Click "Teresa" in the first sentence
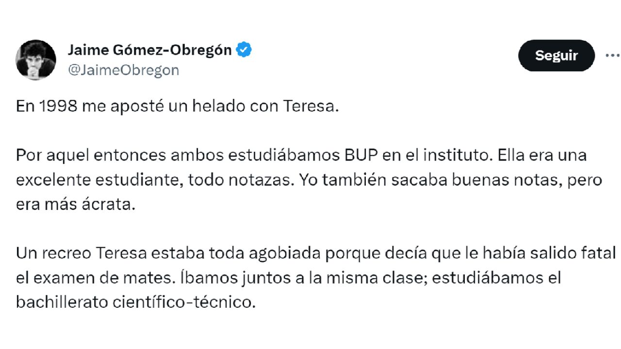The image size is (621, 349). tap(313, 107)
